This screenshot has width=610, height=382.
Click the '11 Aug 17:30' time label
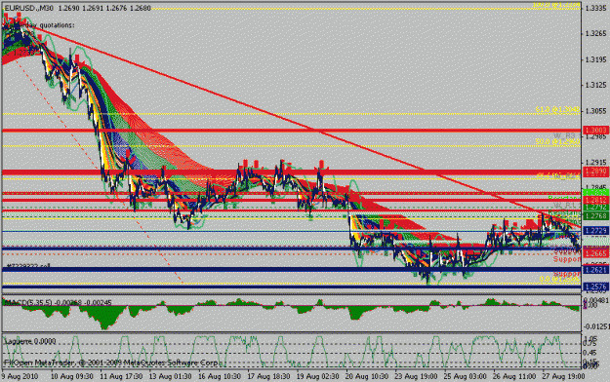pos(121,376)
